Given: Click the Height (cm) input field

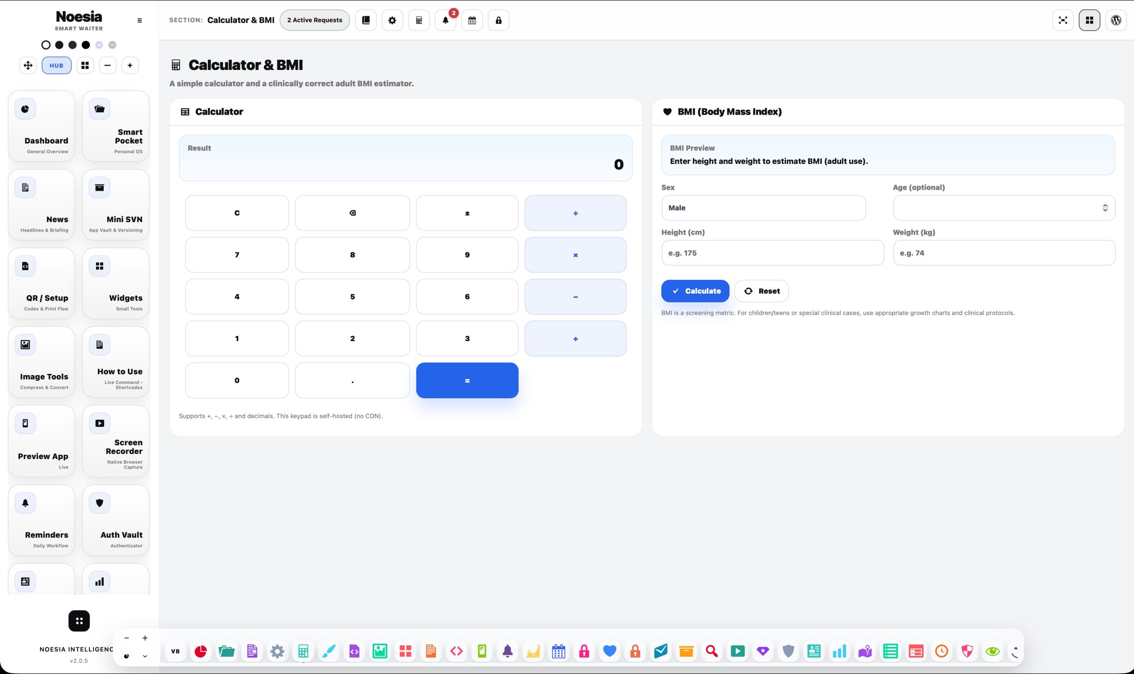Looking at the screenshot, I should [773, 252].
